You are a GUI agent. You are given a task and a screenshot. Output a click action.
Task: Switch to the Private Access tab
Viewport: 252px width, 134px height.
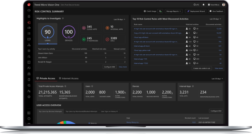point(46,78)
